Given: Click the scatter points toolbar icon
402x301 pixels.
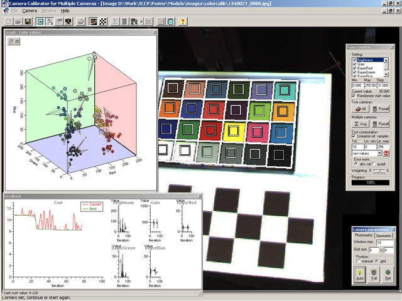Looking at the screenshot, I should click(134, 21).
